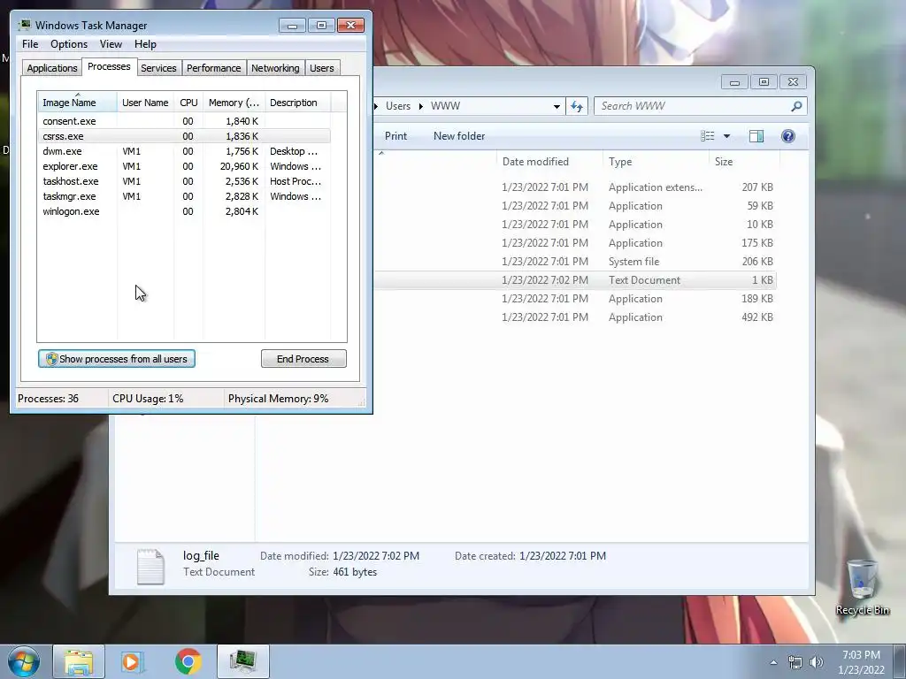Screen dimensions: 906x679
Task: Open the clock showing 7:03 PM
Action: [861, 662]
